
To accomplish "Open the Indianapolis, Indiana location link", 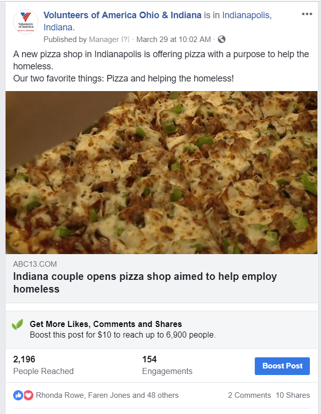I will coord(247,15).
